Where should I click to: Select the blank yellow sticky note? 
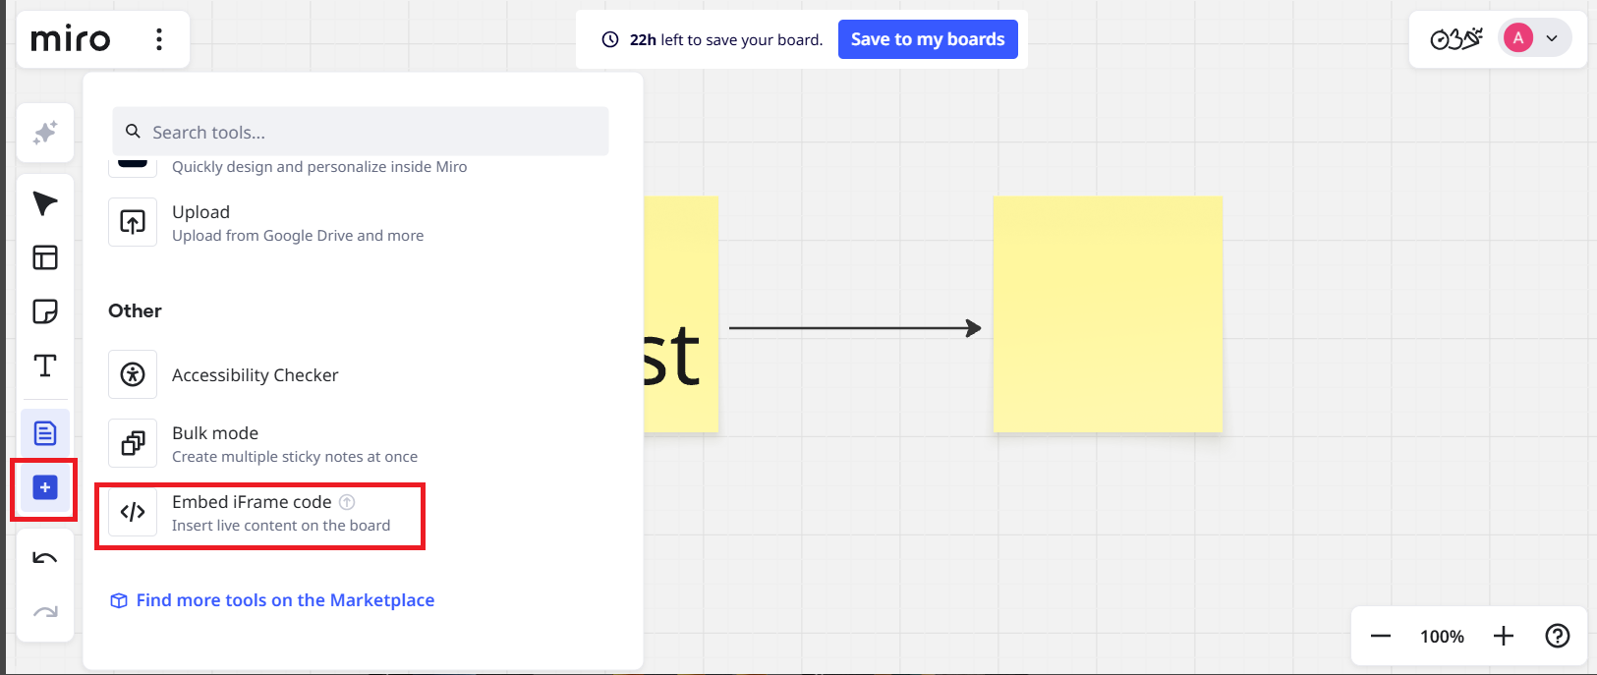click(x=1108, y=314)
